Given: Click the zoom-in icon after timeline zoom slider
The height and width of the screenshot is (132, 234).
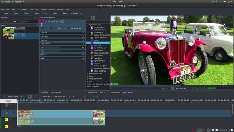Looking at the screenshot, I should pos(232,130).
